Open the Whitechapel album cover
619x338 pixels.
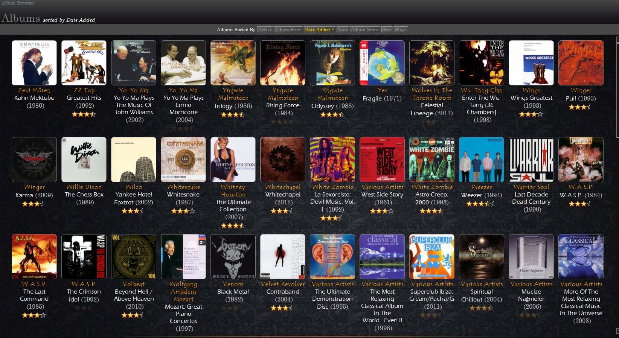pyautogui.click(x=283, y=160)
